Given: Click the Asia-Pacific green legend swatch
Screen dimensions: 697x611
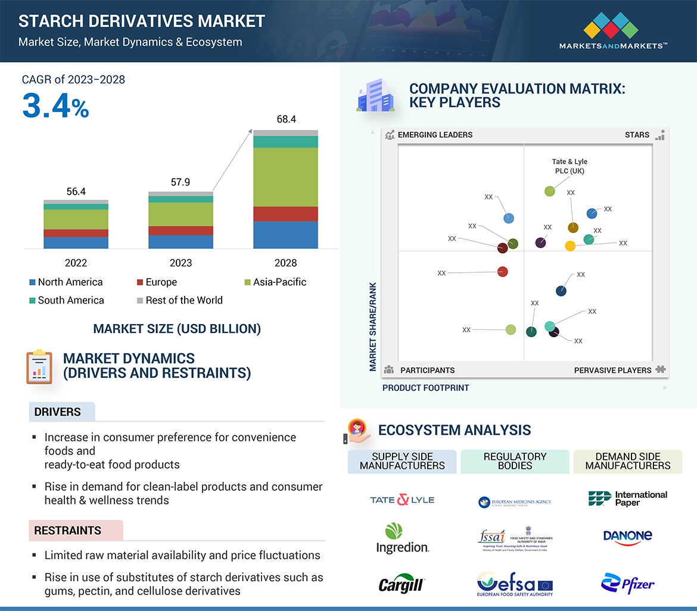Looking at the screenshot, I should 247,282.
